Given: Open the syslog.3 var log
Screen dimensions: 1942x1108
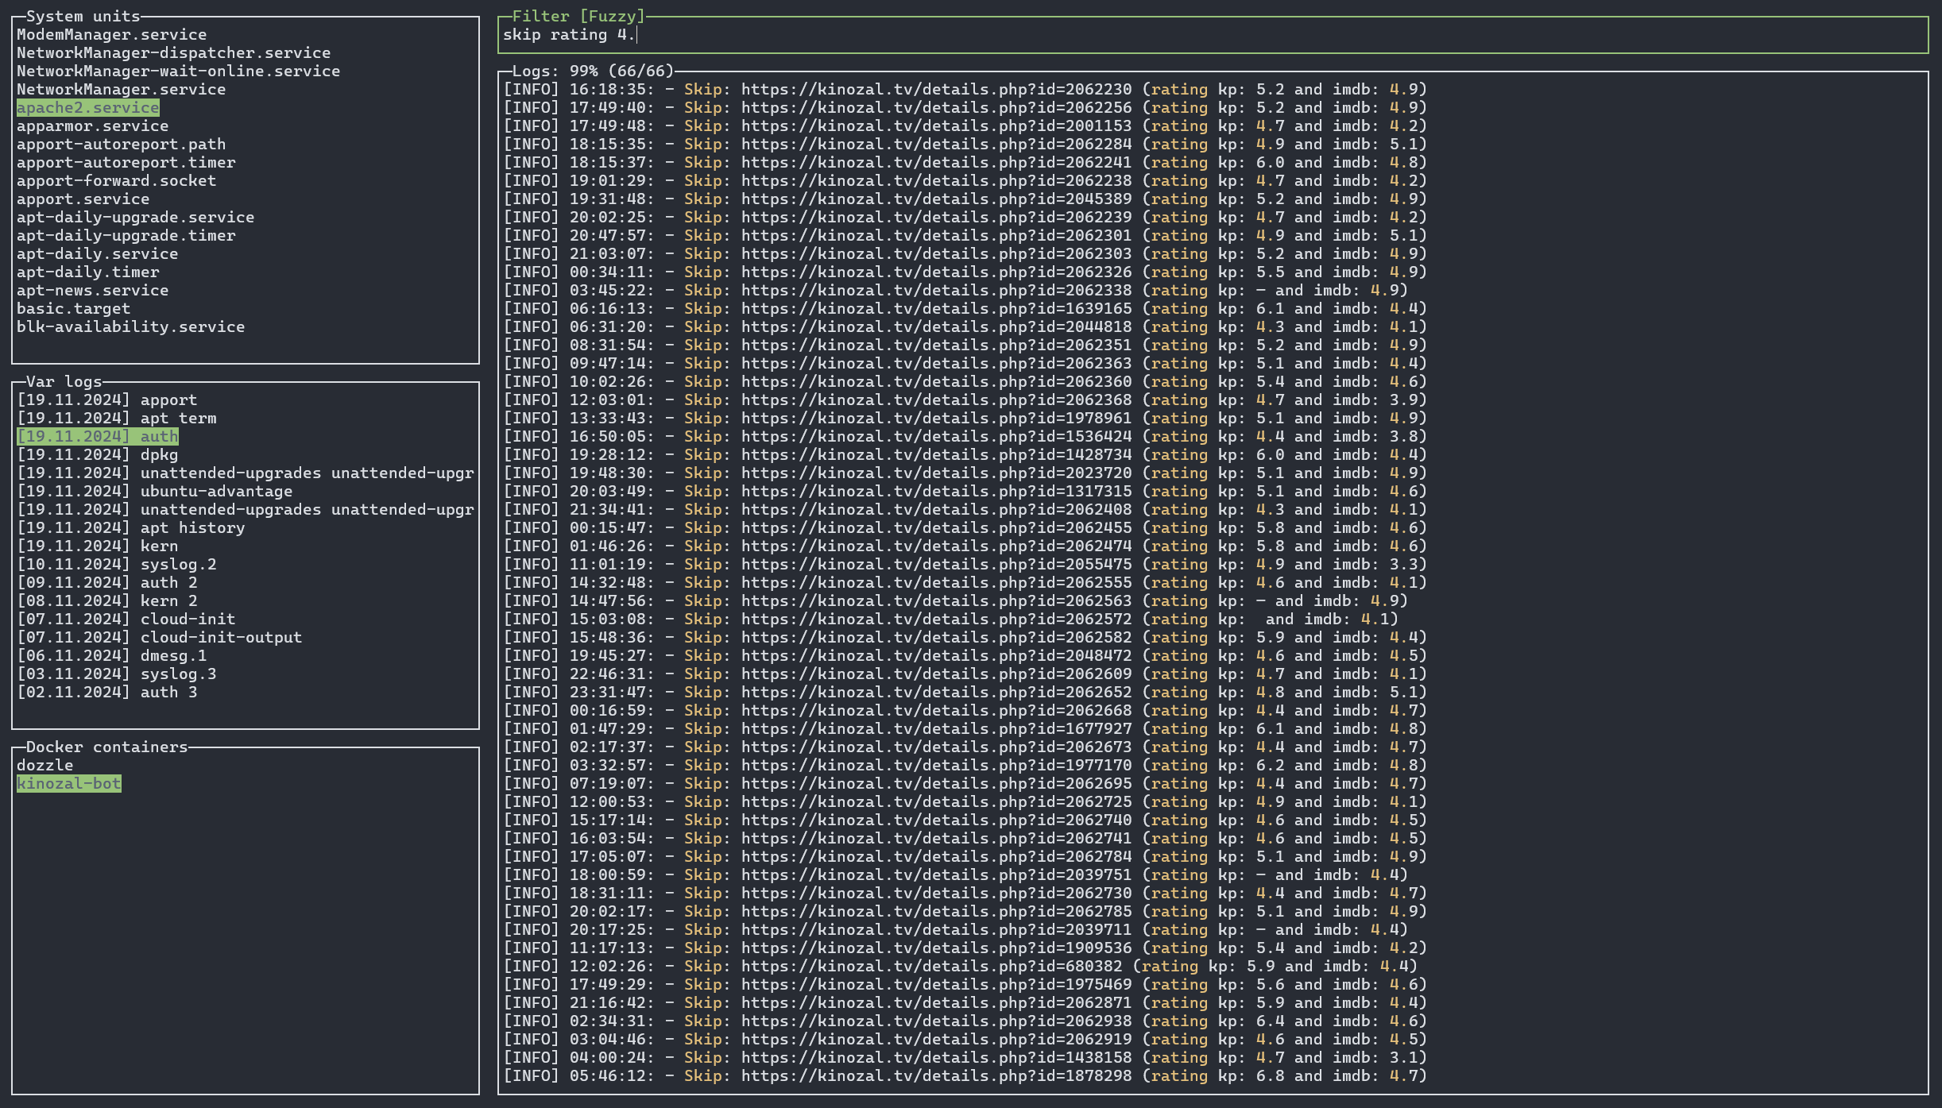Looking at the screenshot, I should pos(116,674).
